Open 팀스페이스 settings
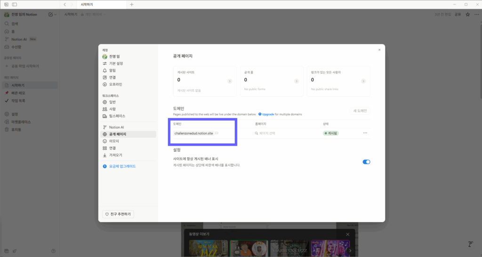 (x=128, y=116)
